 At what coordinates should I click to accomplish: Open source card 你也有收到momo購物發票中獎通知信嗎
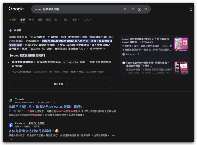coord(146,64)
